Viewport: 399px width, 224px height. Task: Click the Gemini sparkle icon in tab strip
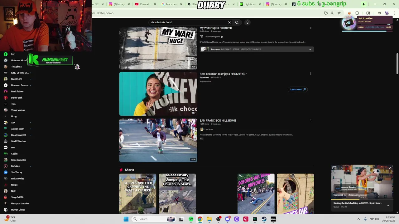pyautogui.click(x=363, y=4)
